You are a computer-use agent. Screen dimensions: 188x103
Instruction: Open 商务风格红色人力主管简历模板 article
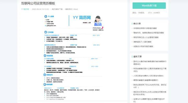click(x=146, y=37)
